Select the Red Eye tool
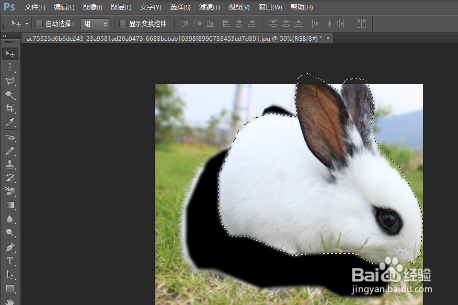 pos(10,137)
